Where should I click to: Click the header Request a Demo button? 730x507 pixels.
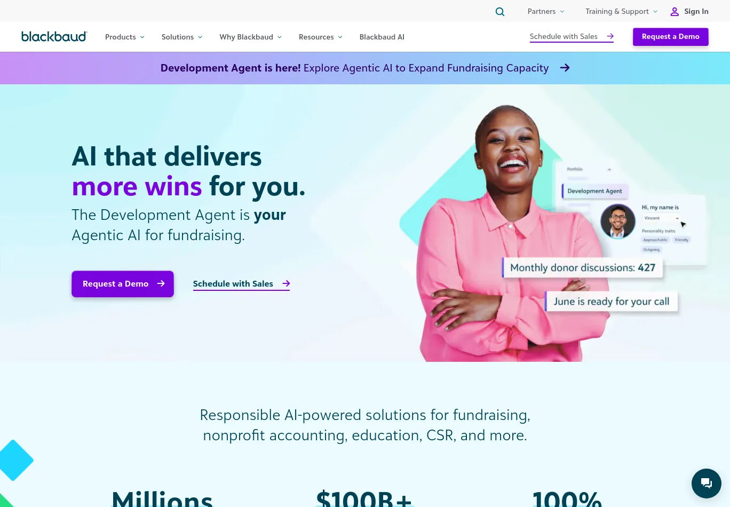(x=670, y=36)
